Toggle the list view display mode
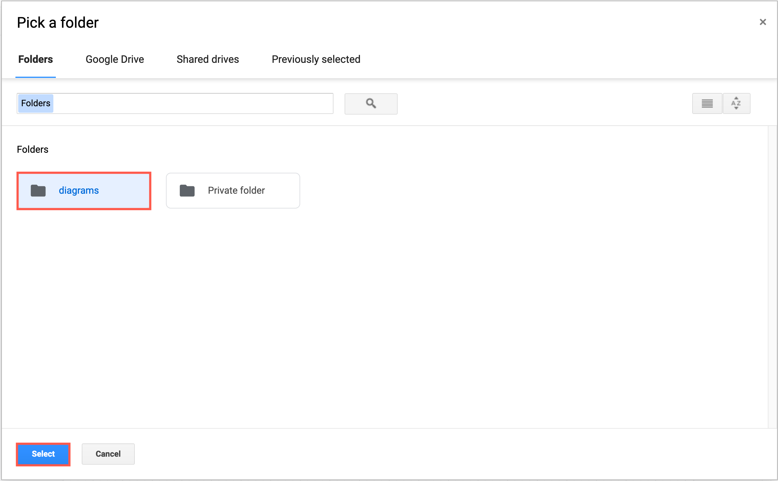The image size is (778, 481). click(707, 103)
